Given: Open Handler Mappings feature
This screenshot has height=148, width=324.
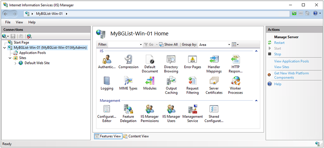Looking at the screenshot, I should point(214,64).
